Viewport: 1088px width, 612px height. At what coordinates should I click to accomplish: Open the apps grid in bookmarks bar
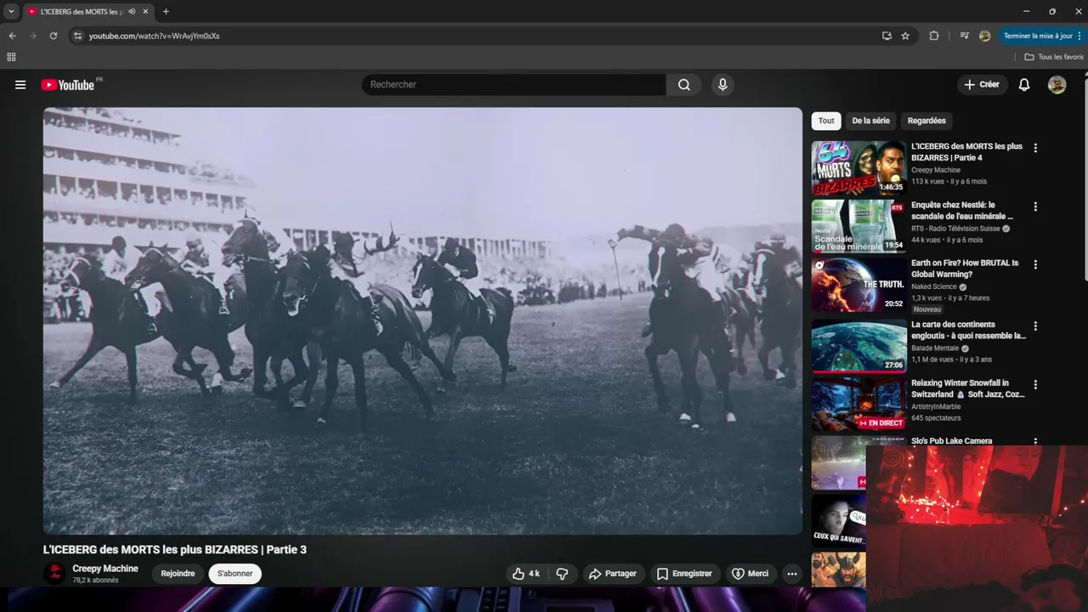(x=11, y=57)
